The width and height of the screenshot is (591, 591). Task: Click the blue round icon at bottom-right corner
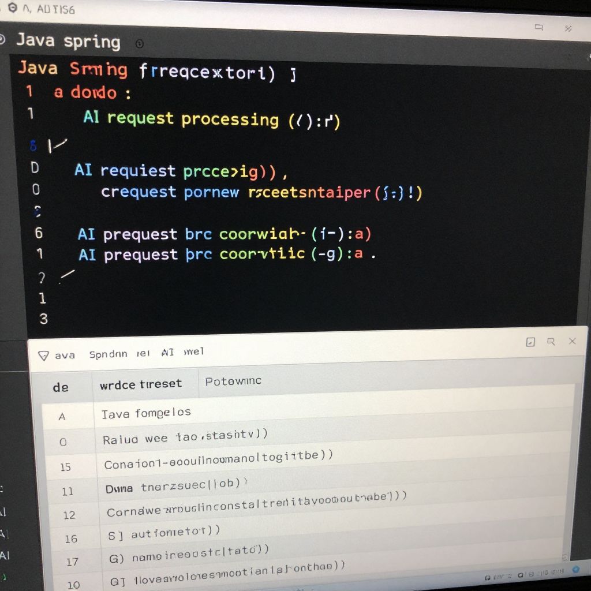click(x=575, y=569)
